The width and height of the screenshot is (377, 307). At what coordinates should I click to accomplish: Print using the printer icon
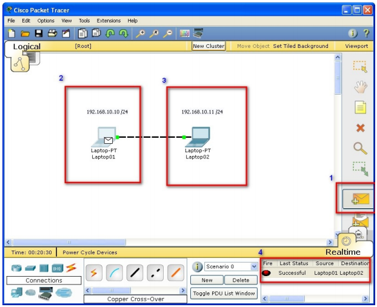pyautogui.click(x=52, y=33)
